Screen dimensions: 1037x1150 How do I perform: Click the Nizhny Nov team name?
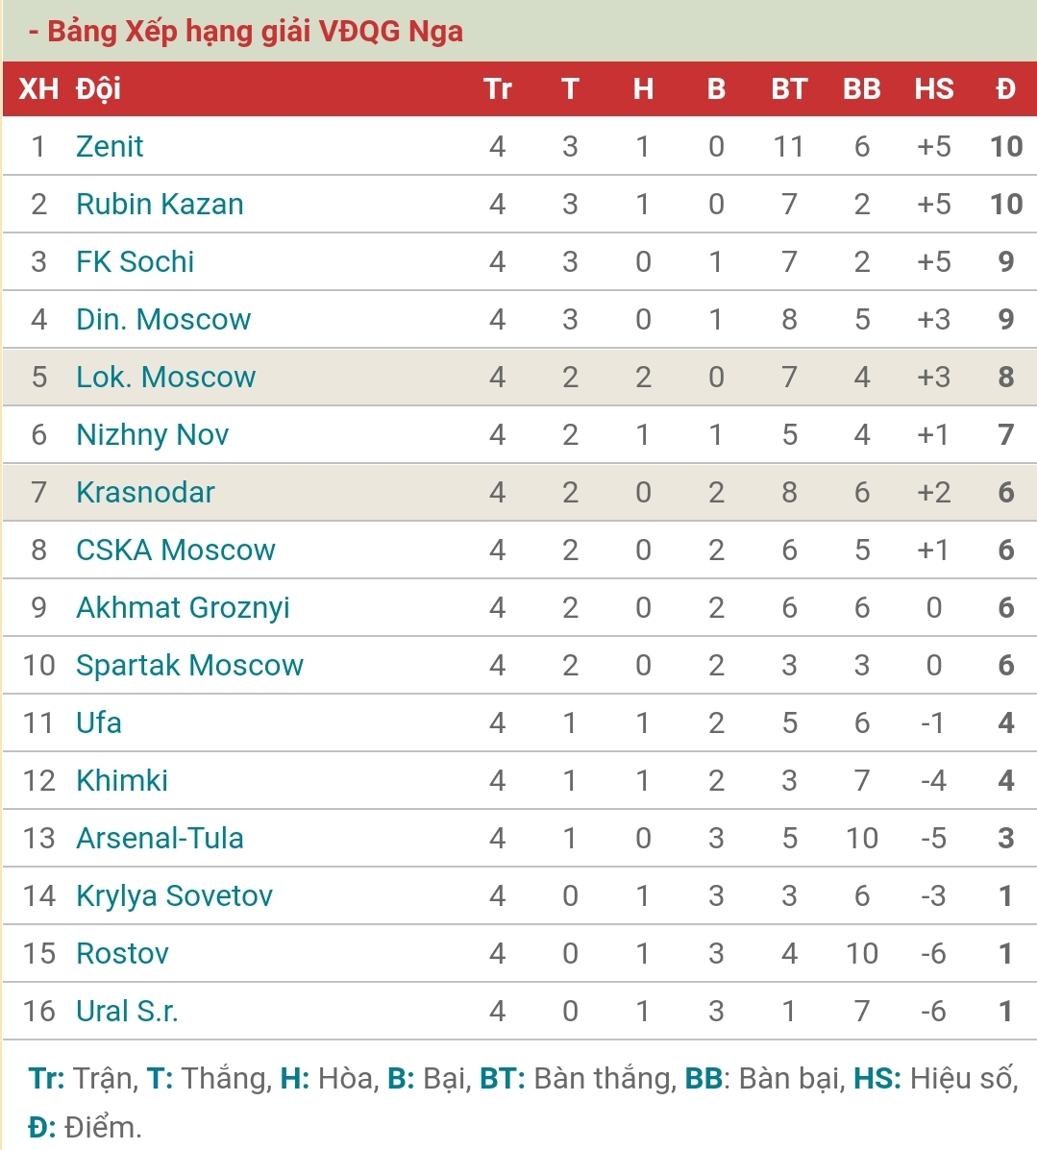(152, 434)
